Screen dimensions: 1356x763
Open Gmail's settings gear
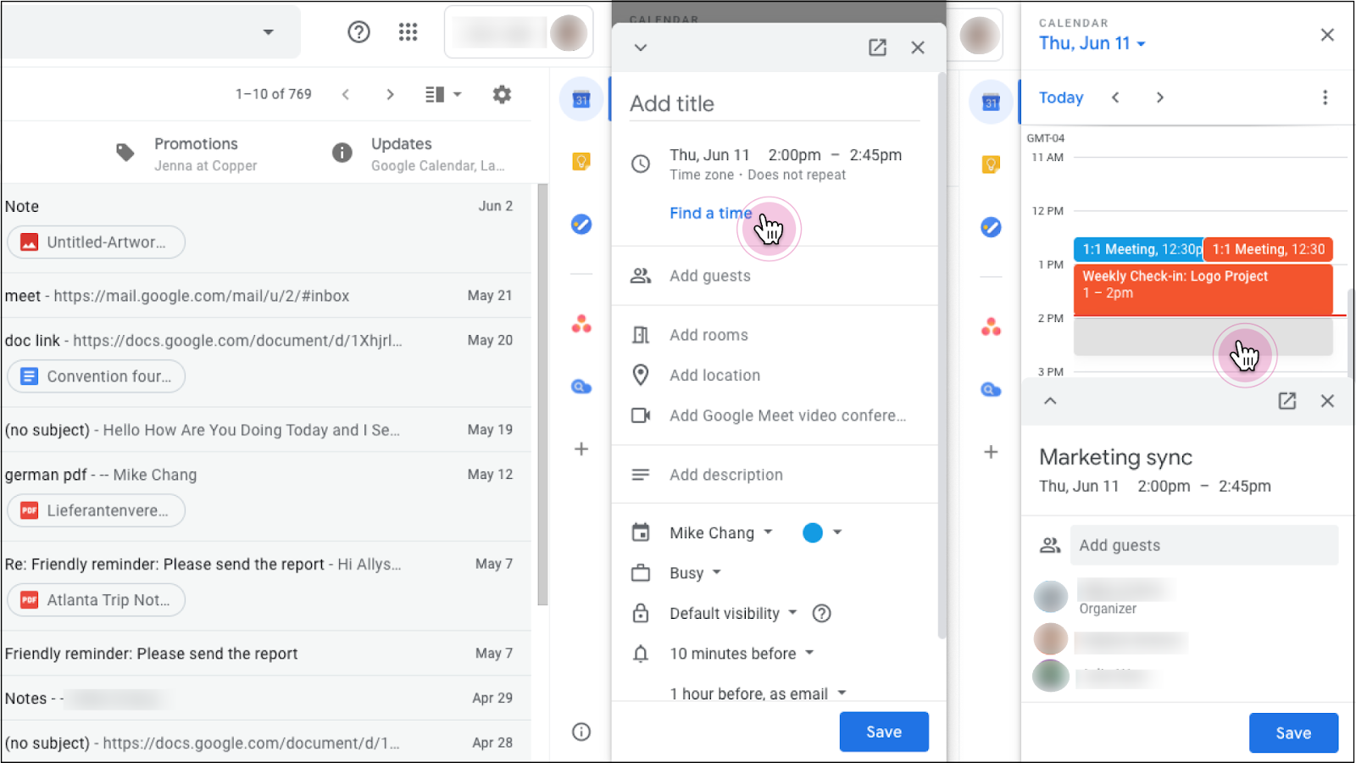click(502, 94)
